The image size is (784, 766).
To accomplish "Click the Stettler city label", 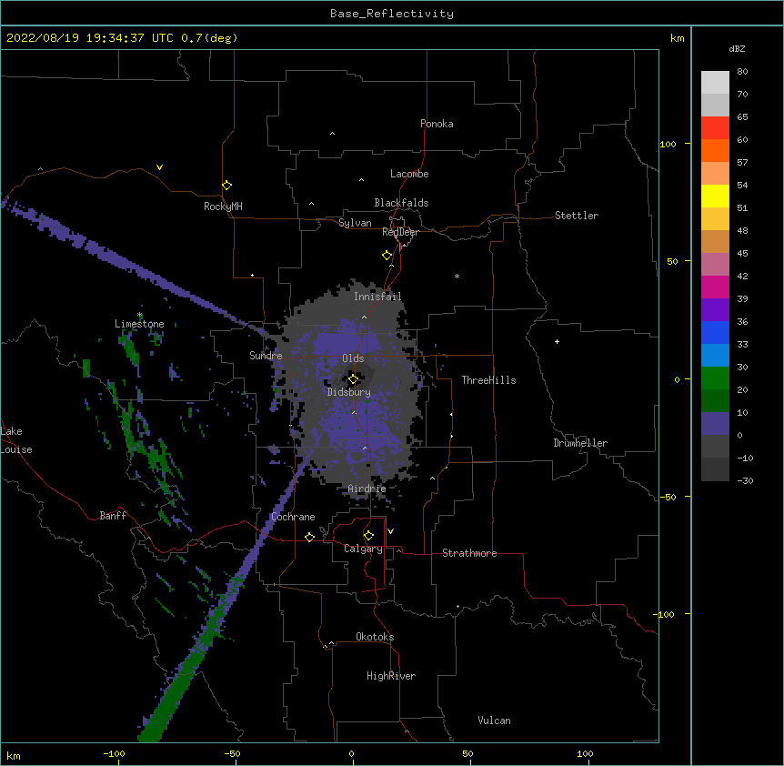I will 577,216.
